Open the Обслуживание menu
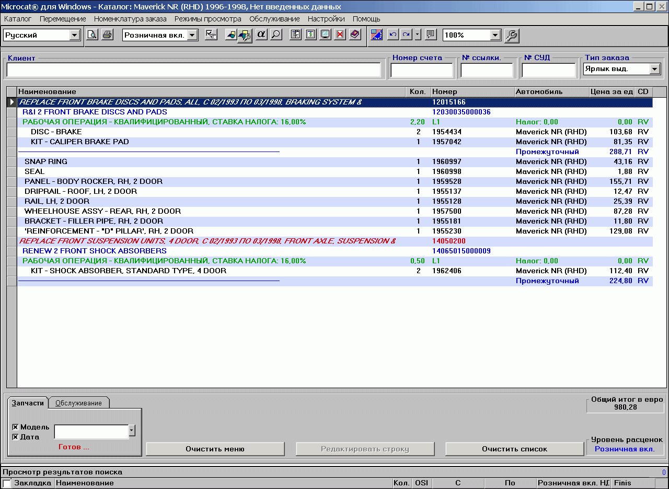Screen dimensions: 669x489 274,19
